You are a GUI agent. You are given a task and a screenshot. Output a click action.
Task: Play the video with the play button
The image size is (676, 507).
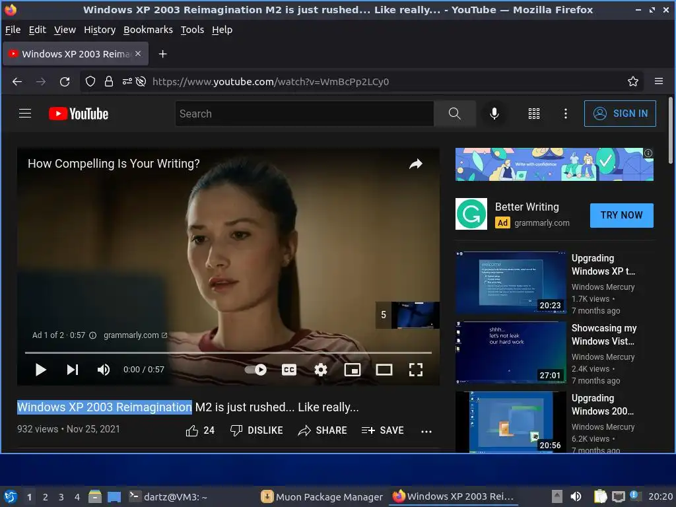tap(40, 370)
